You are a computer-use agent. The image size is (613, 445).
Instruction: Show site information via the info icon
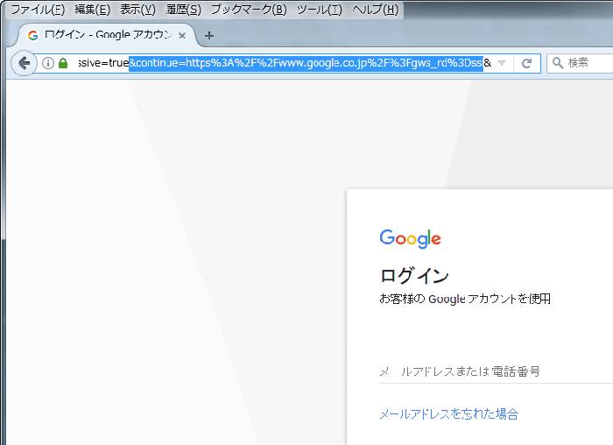(x=47, y=63)
